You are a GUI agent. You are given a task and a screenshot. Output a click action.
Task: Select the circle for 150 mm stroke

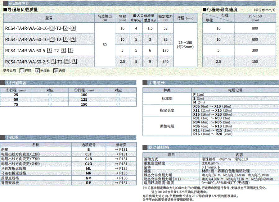[118, 105]
